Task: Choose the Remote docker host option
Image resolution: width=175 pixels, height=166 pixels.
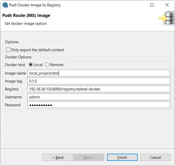Action: pos(47,65)
